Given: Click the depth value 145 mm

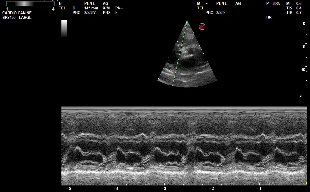Looking at the screenshot, I should click(x=91, y=8).
